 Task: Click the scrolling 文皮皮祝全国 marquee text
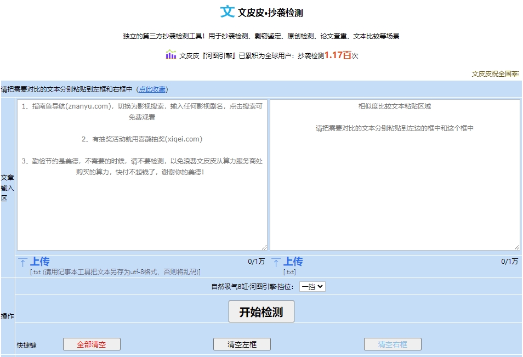click(496, 74)
